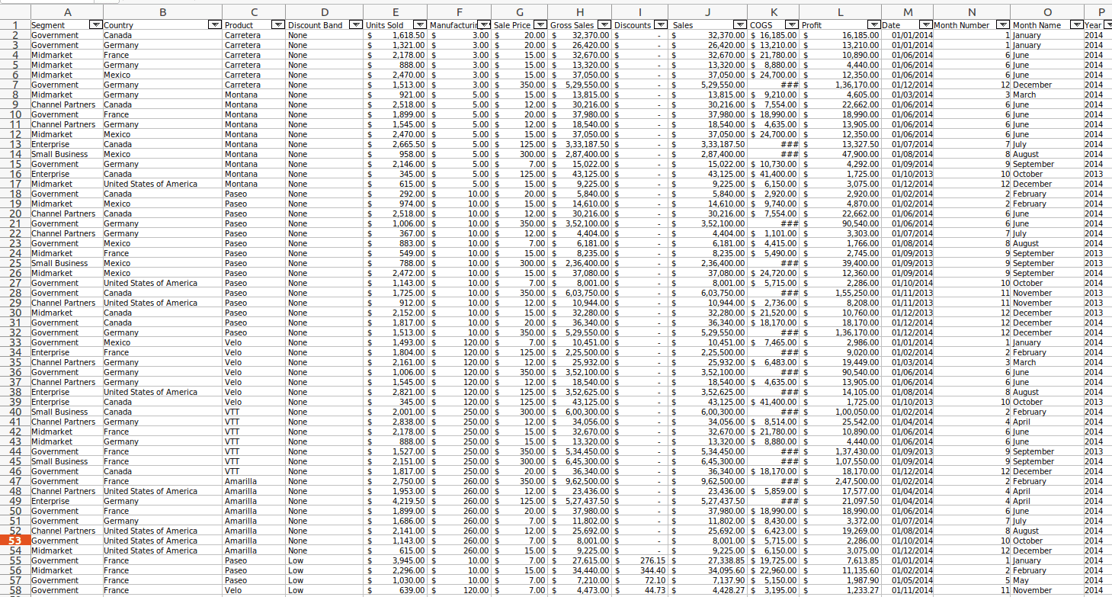The width and height of the screenshot is (1112, 597).
Task: Select profit cell '2,47,500.00'
Action: coord(841,481)
